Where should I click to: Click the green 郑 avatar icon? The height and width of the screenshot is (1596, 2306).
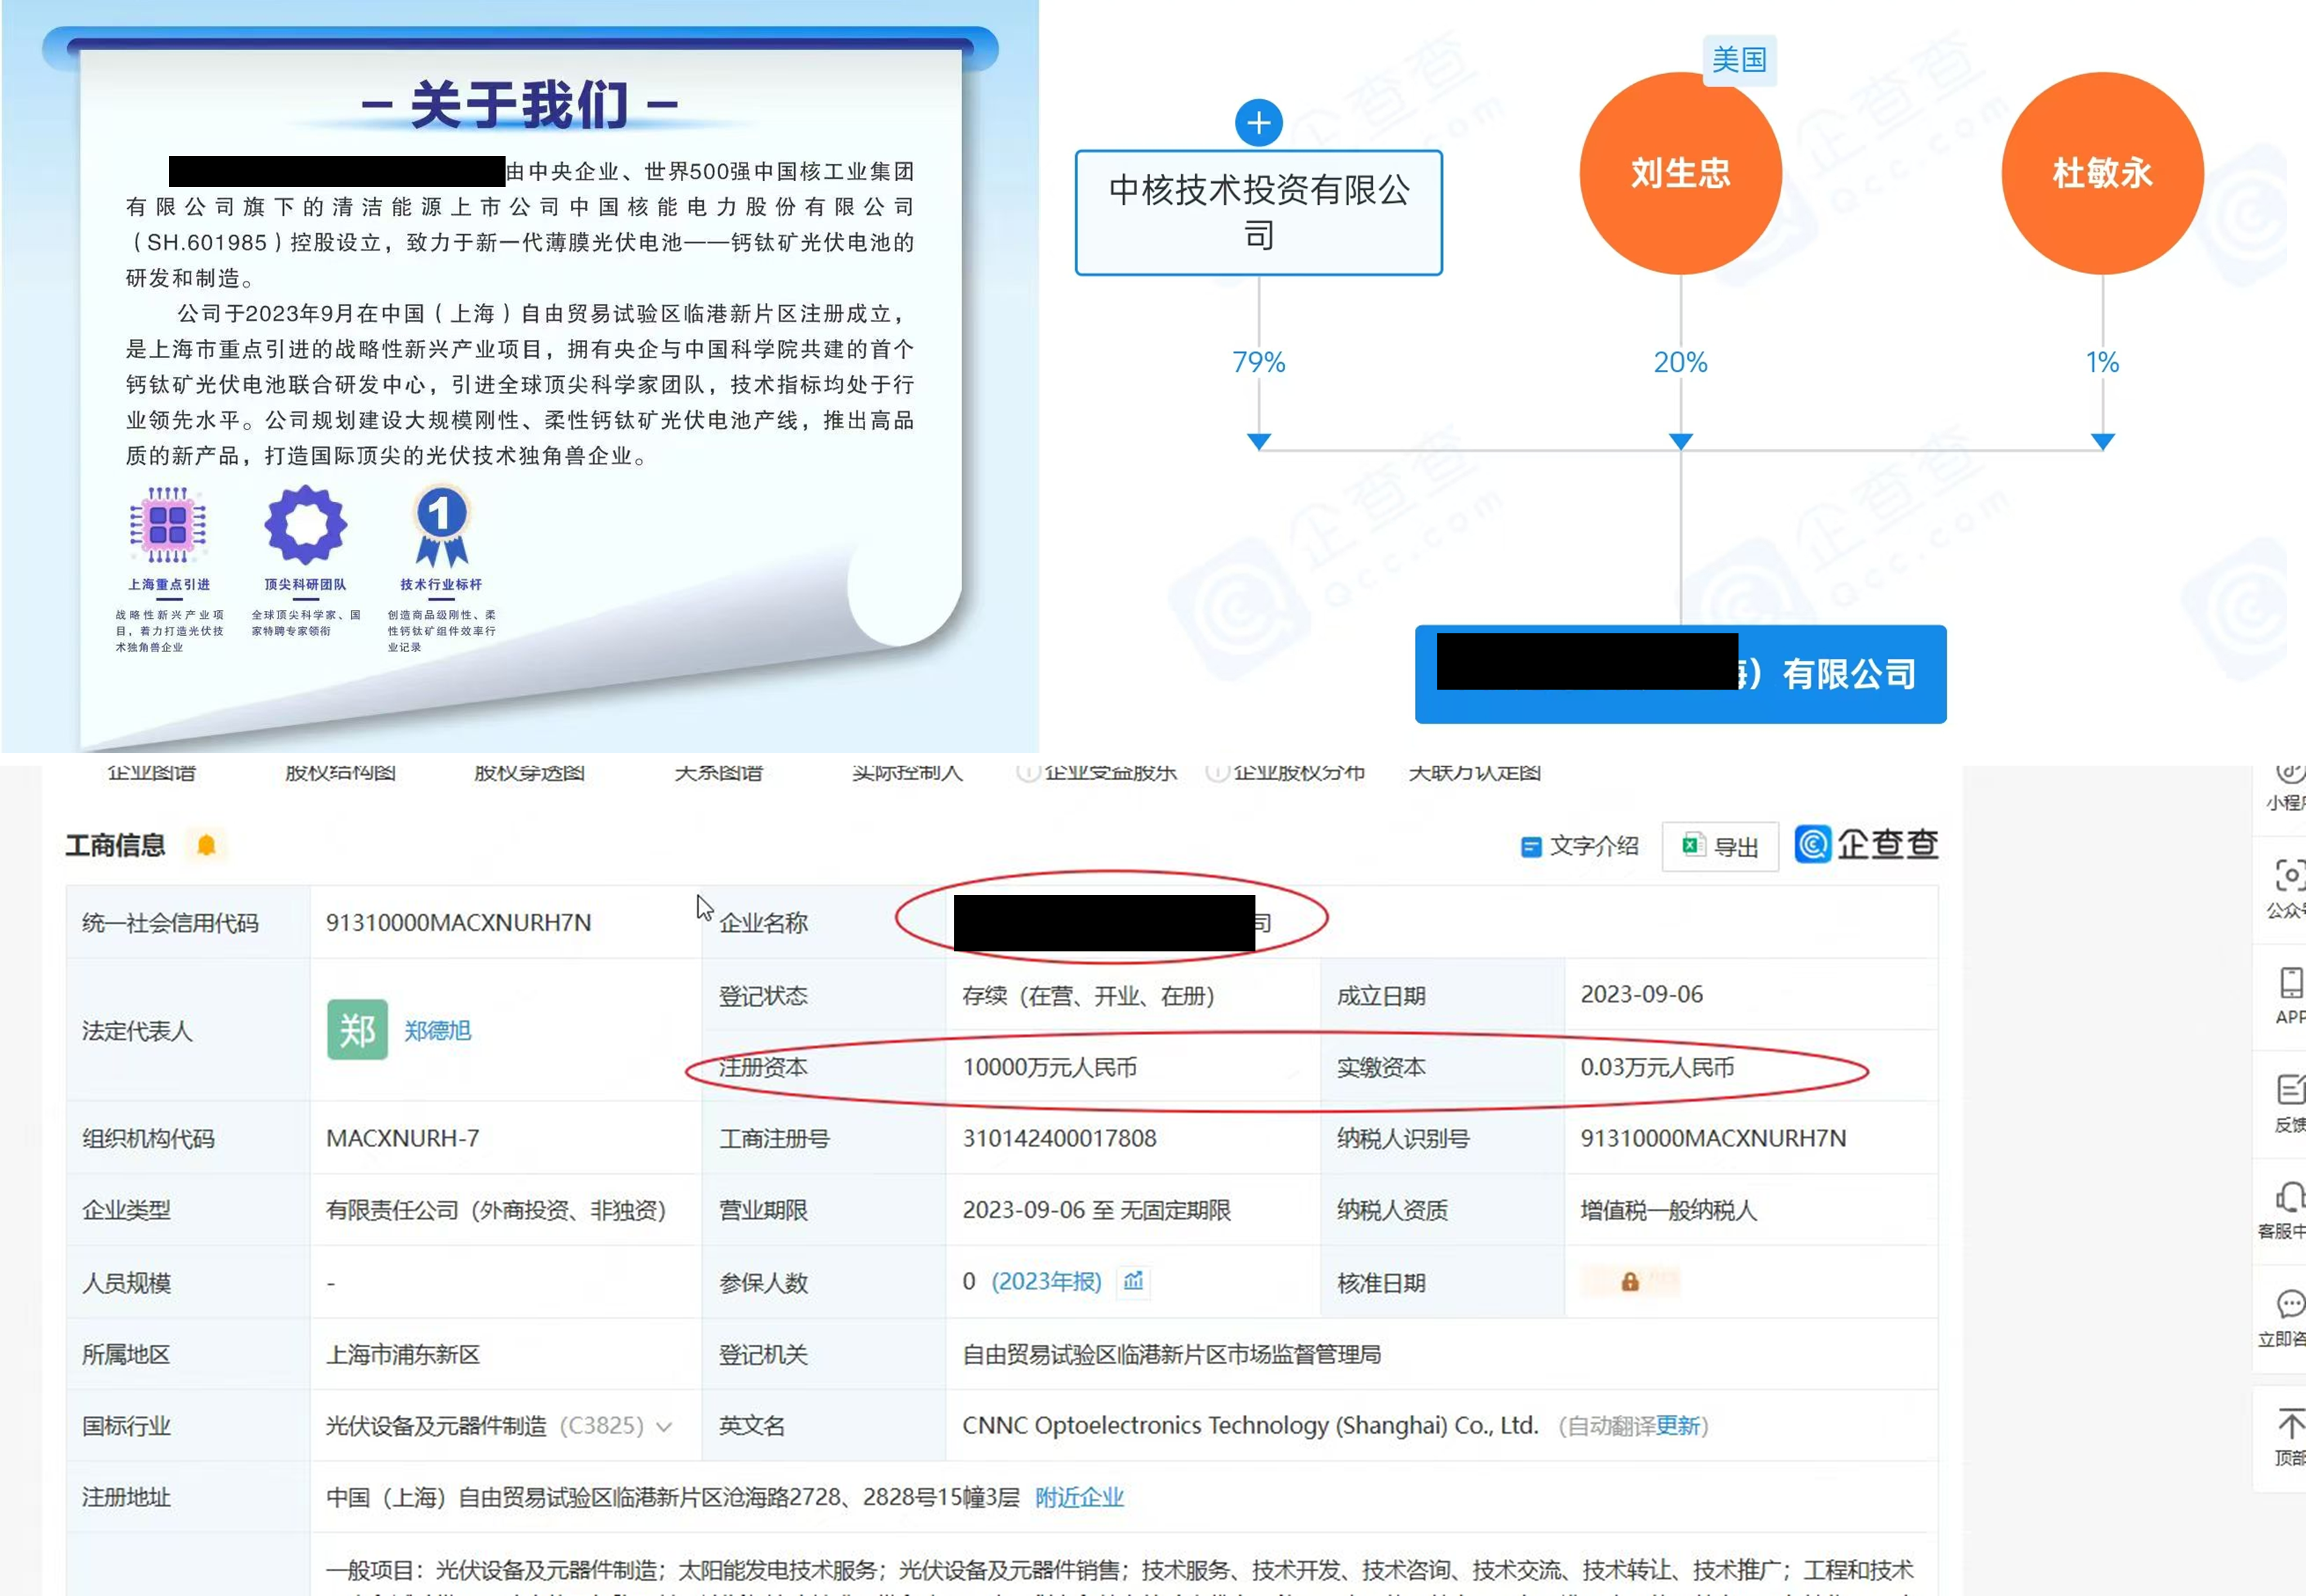pyautogui.click(x=357, y=1029)
